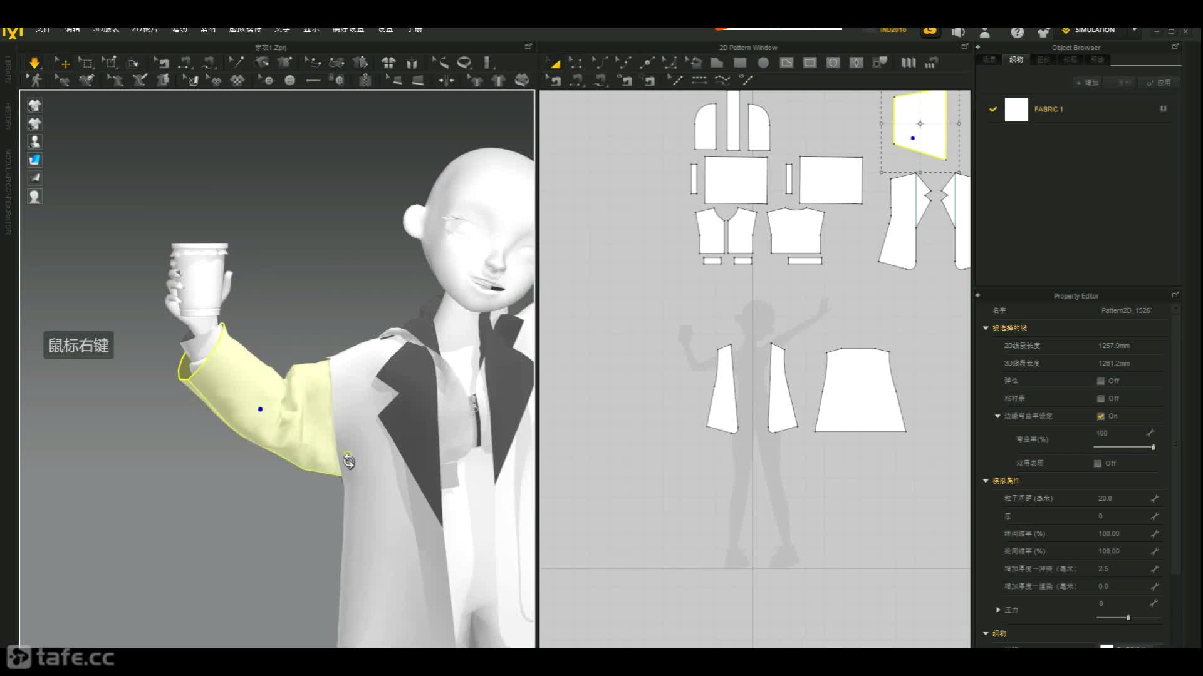Switch to the 织物 tab in Object Browser
Image resolution: width=1203 pixels, height=676 pixels.
pos(1016,59)
